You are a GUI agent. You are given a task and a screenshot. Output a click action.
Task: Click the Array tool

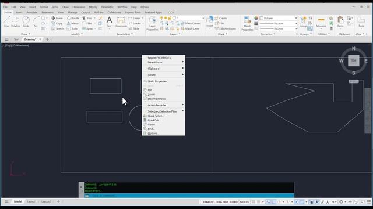[87, 28]
